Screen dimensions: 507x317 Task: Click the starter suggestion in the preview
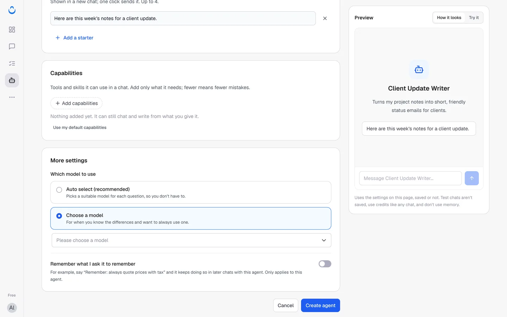[419, 129]
